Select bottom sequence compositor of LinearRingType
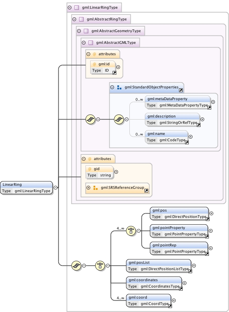Screen dimensions: 229x312 (x=76, y=266)
